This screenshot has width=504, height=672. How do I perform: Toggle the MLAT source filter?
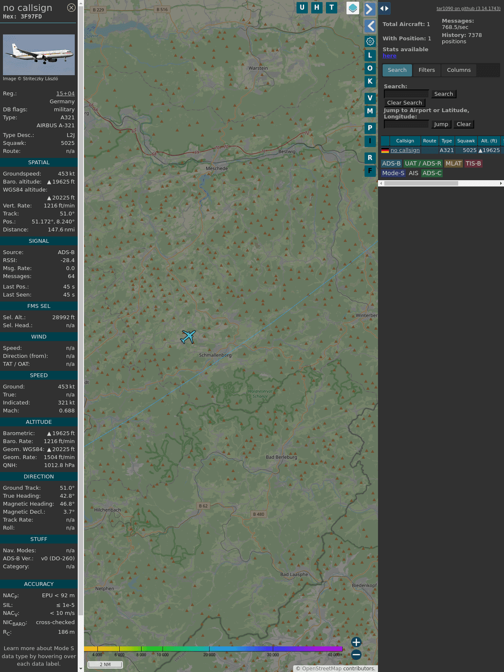454,164
